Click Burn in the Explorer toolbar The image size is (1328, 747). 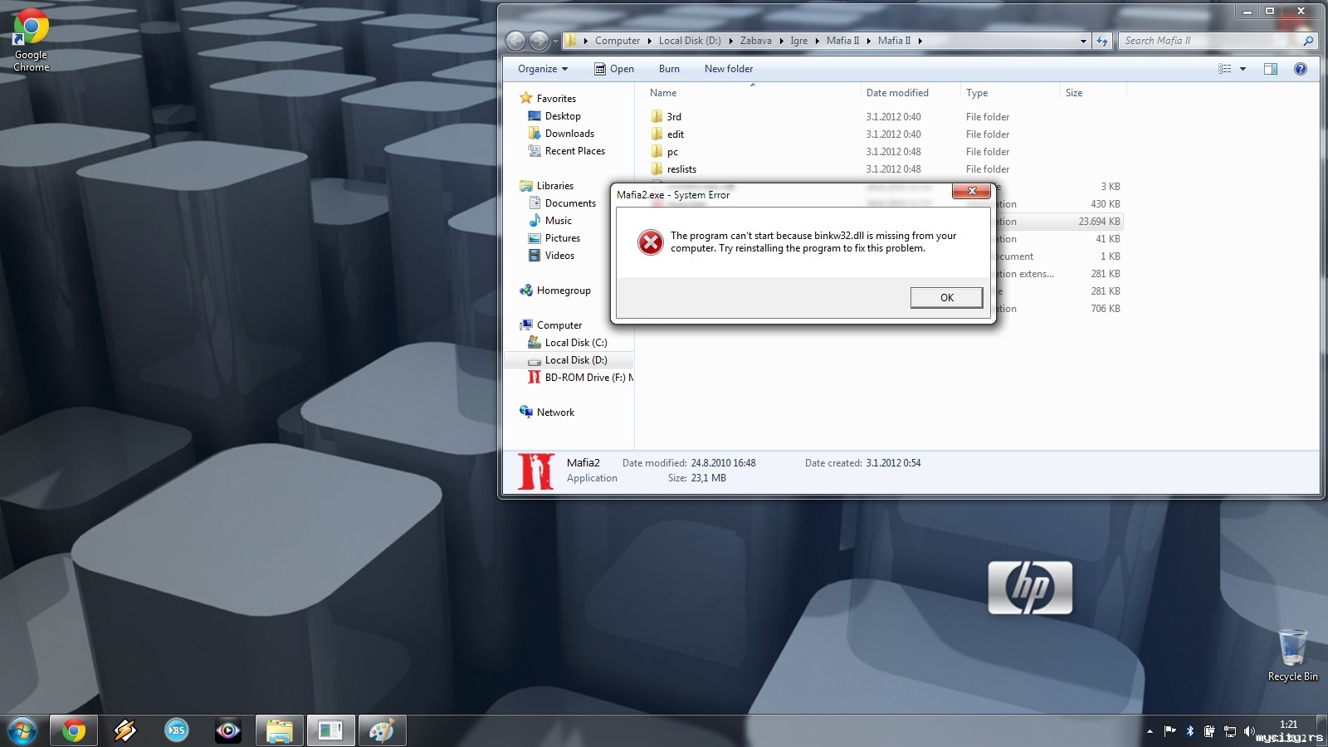point(669,69)
